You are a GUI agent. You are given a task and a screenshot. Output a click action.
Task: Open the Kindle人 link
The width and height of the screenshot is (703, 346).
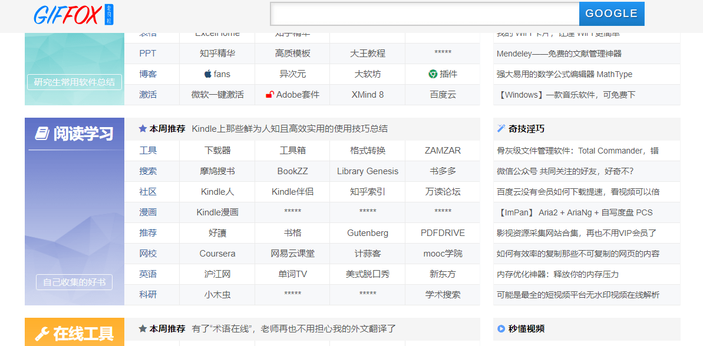pyautogui.click(x=217, y=192)
